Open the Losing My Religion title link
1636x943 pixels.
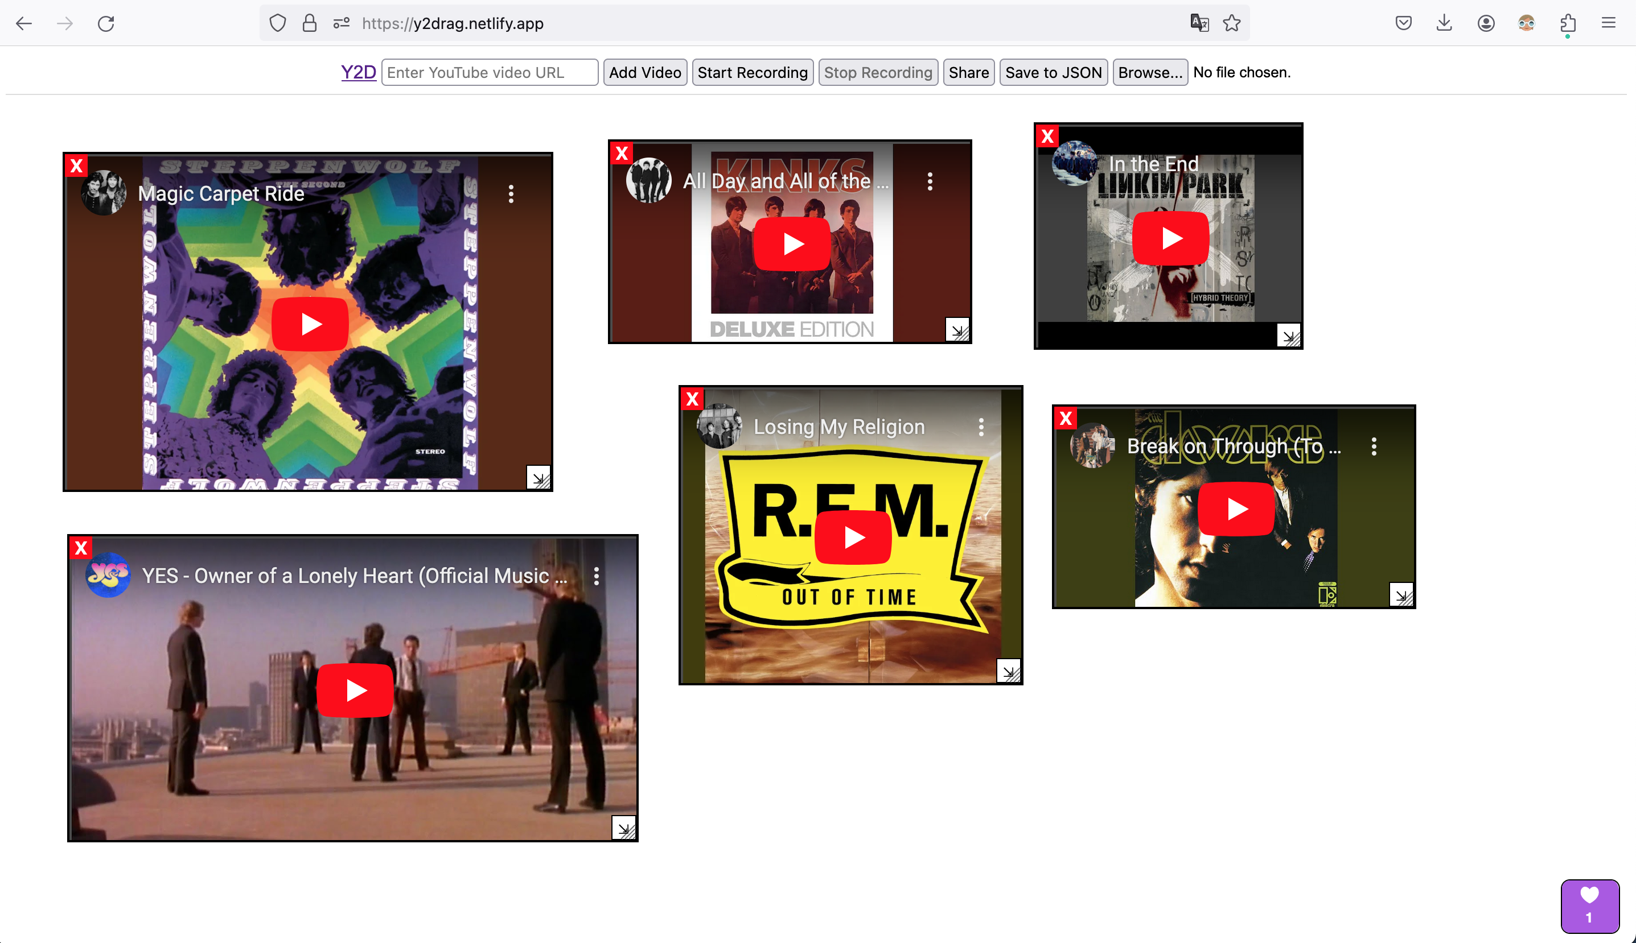click(x=840, y=427)
